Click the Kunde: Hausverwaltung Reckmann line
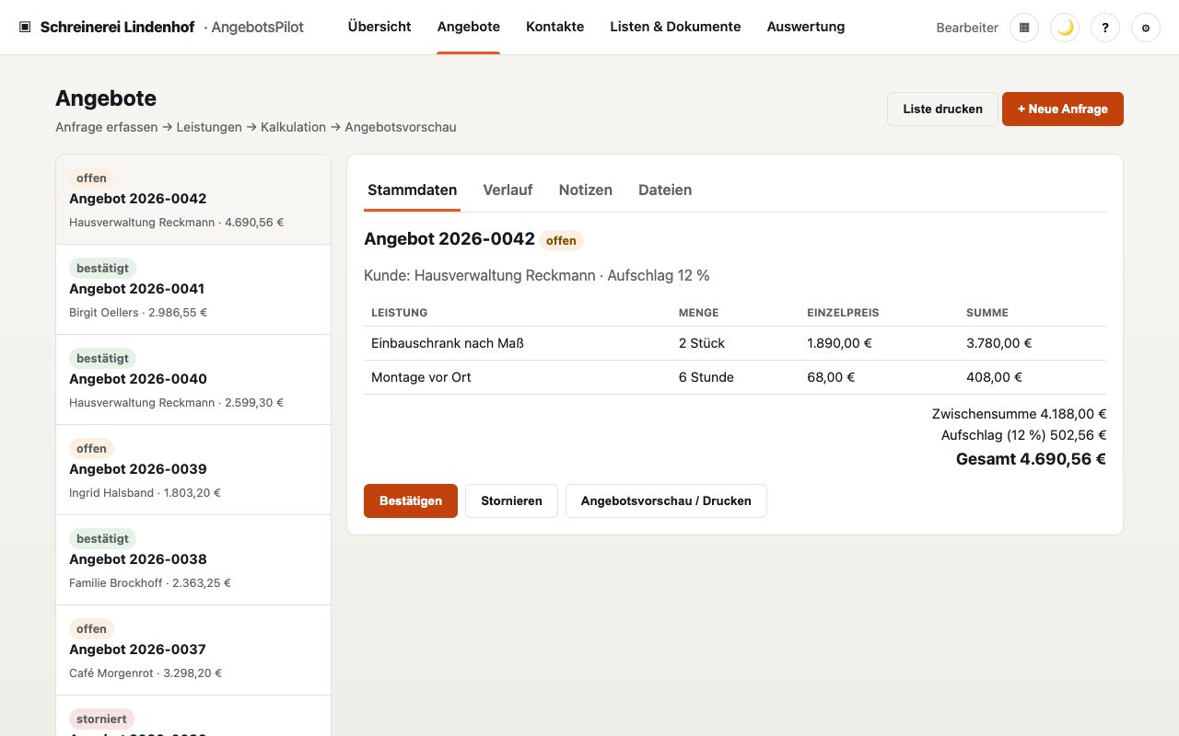Screen dimensions: 1179x736 537,275
